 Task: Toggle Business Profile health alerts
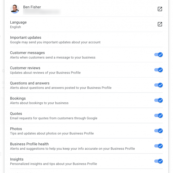click(x=159, y=146)
